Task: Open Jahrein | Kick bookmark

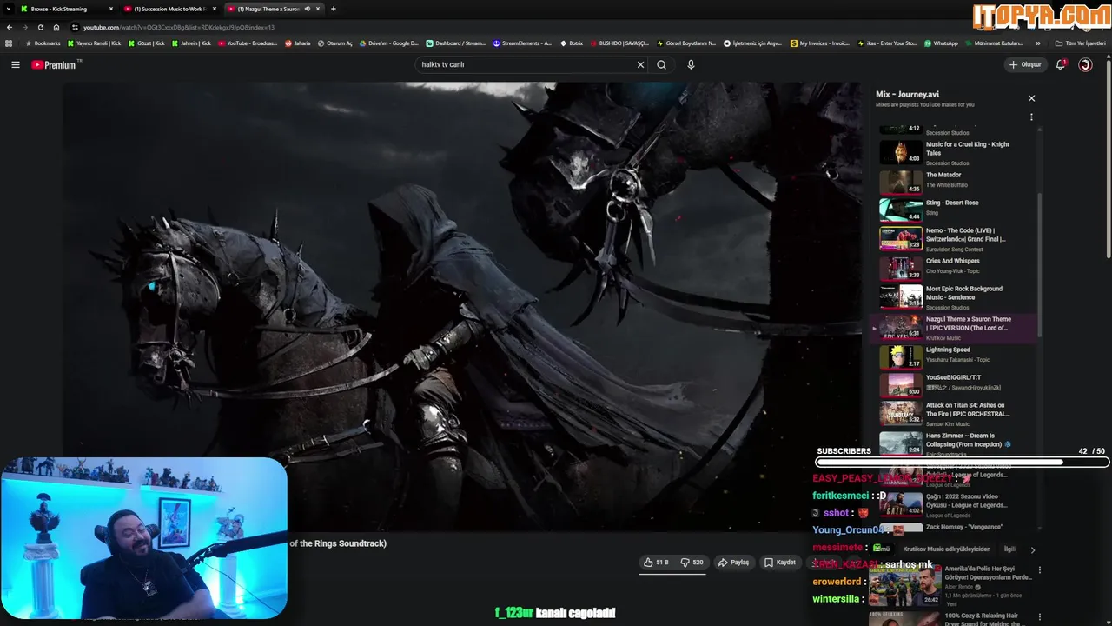Action: 191,43
